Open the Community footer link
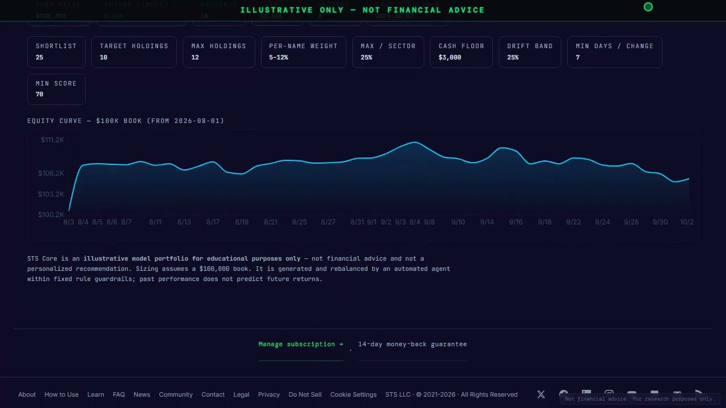The width and height of the screenshot is (726, 408). pos(176,394)
